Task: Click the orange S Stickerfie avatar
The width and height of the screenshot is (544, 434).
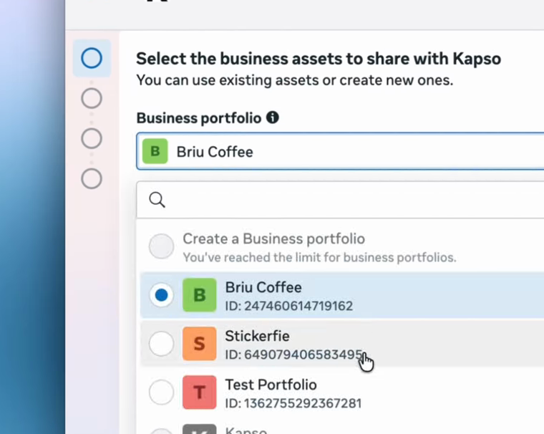Action: pos(200,344)
